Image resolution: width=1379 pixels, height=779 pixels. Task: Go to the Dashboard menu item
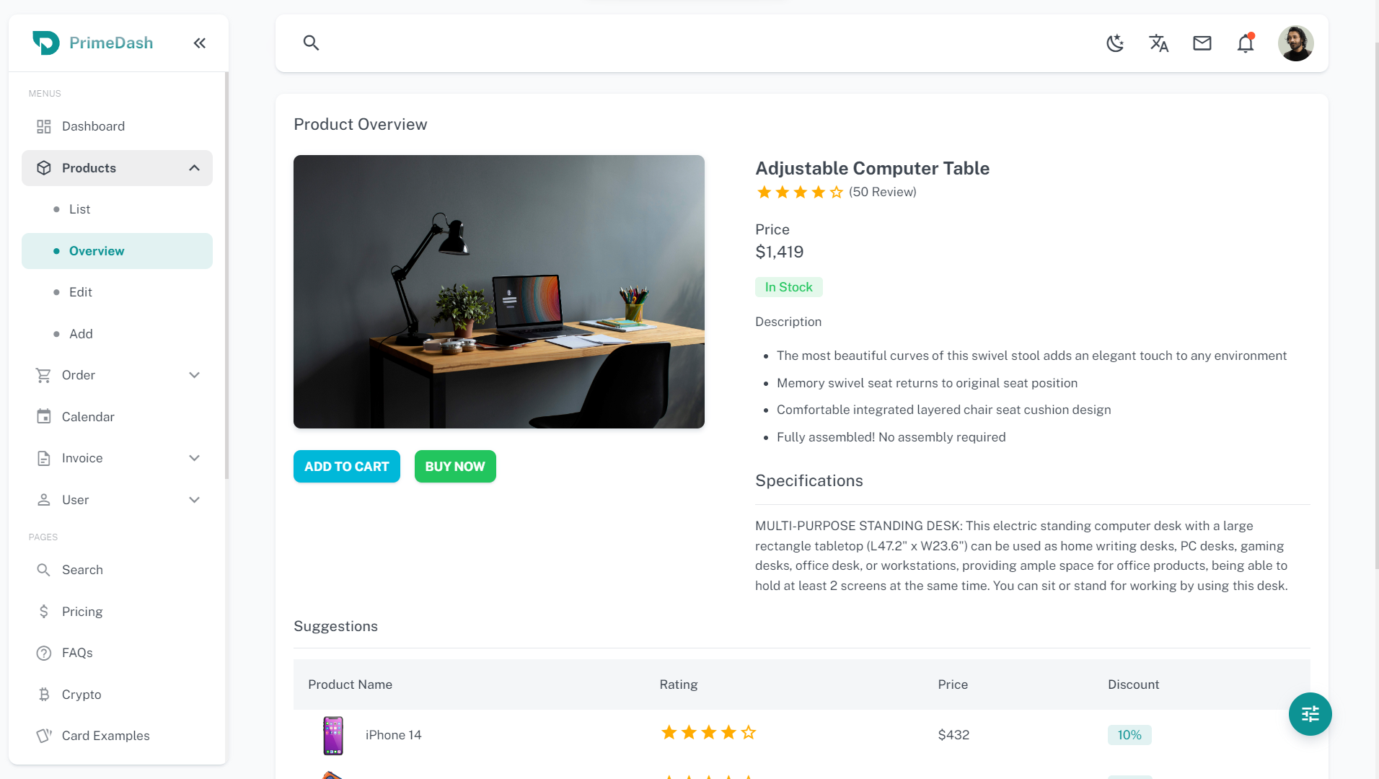coord(93,126)
